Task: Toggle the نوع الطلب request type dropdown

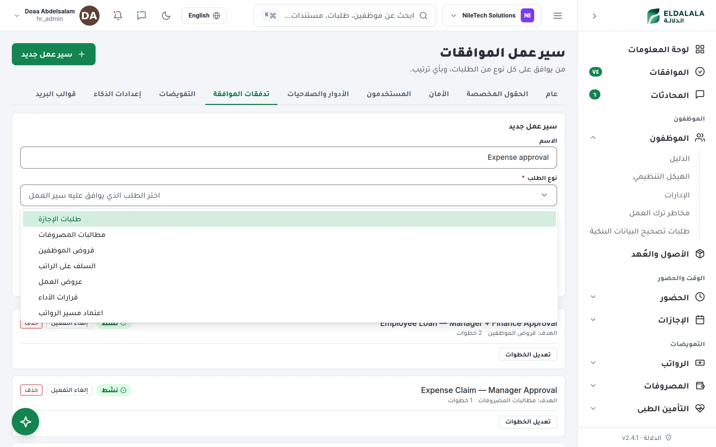Action: (289, 195)
